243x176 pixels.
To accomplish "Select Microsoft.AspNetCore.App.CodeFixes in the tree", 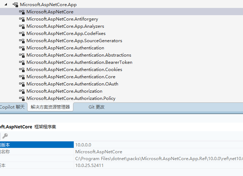I will click(66, 34).
